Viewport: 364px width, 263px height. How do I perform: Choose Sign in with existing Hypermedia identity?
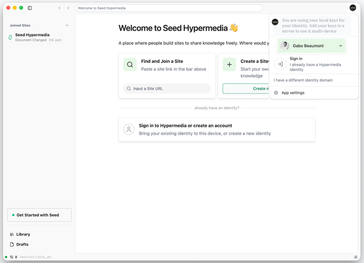pyautogui.click(x=314, y=64)
